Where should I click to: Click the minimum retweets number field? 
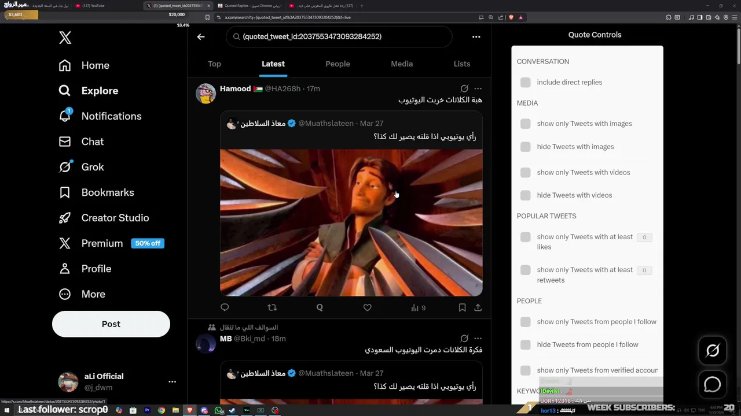644,270
